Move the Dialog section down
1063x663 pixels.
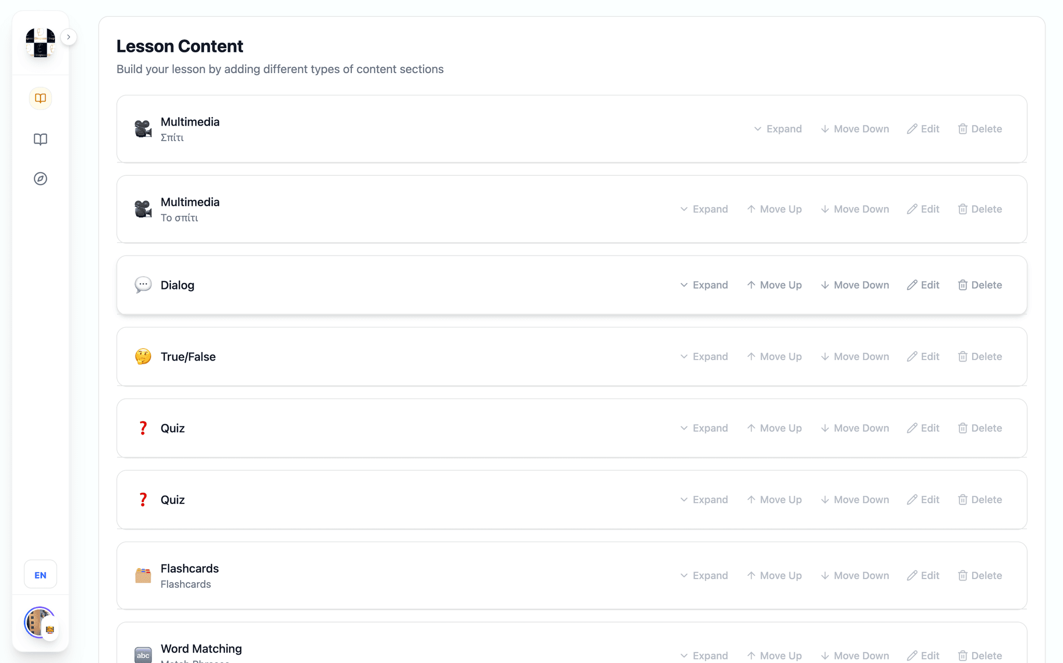[x=855, y=285]
